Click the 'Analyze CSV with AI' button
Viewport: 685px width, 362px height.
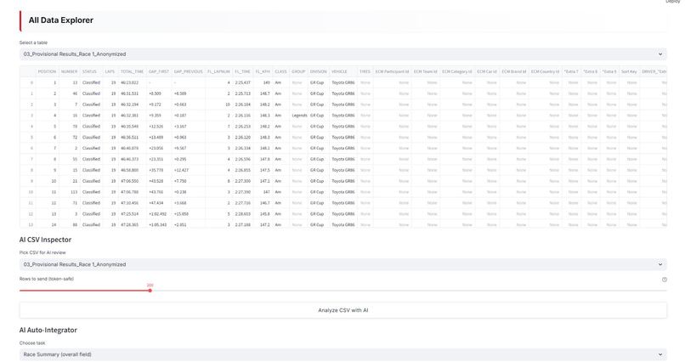[343, 310]
